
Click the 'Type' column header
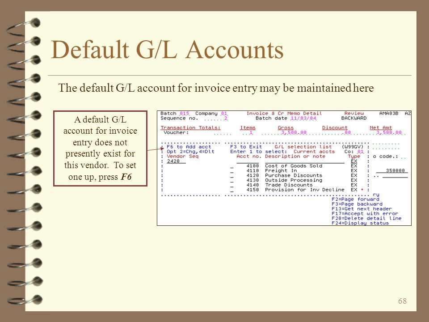point(354,157)
